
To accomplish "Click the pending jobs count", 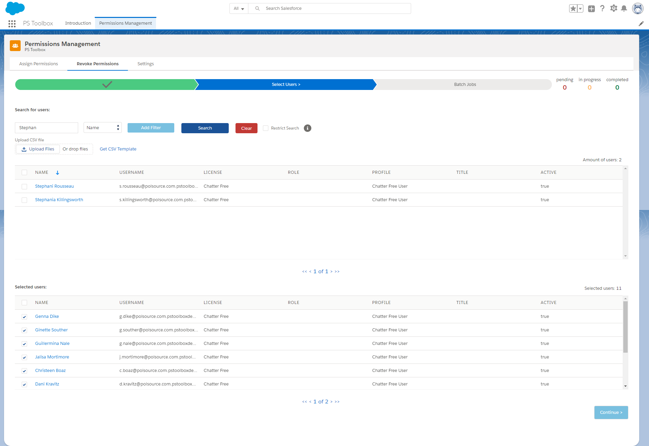I will pos(564,88).
